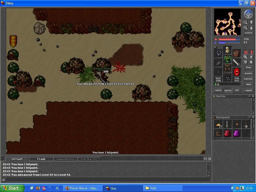Minimize the Backpack panel
This screenshot has width=256, height=192.
pos(250,117)
